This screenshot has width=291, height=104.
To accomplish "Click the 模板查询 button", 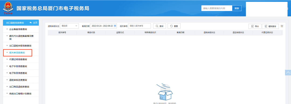I will click(271, 26).
